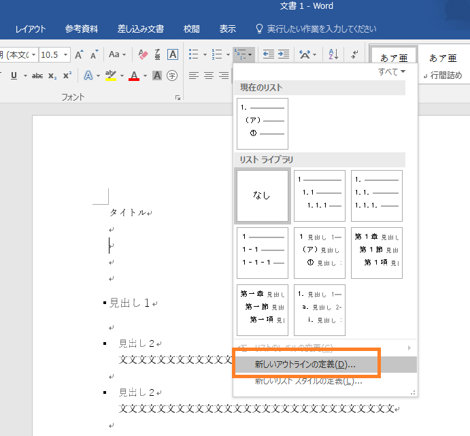
Task: Shrink font size with smaller A icon
Action: pyautogui.click(x=95, y=54)
